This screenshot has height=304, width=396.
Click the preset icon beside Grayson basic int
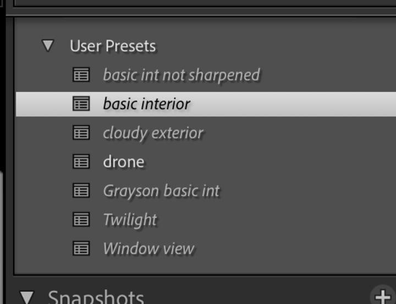pos(81,191)
